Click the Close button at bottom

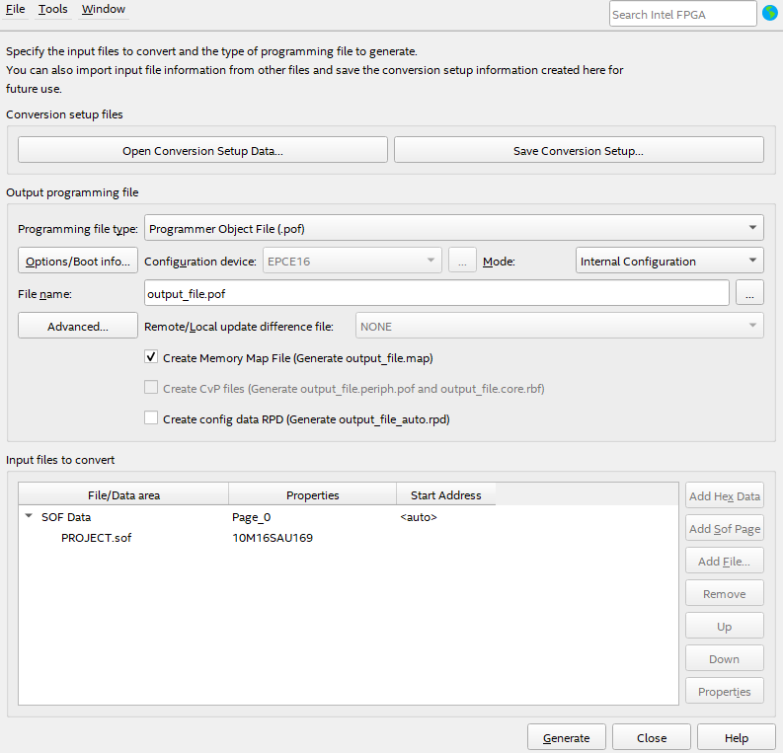pyautogui.click(x=652, y=737)
